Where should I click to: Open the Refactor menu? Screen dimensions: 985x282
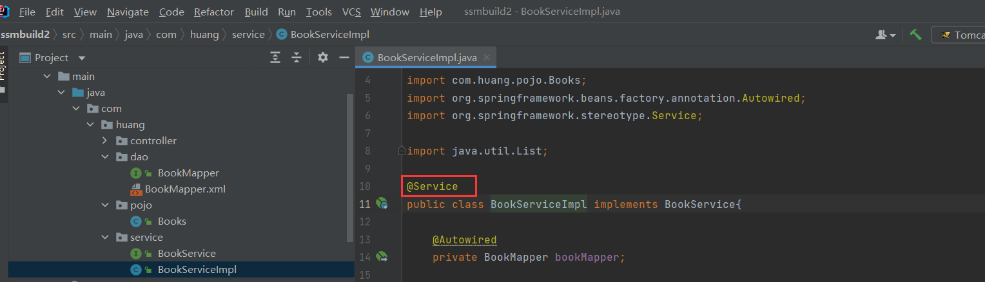[x=214, y=12]
